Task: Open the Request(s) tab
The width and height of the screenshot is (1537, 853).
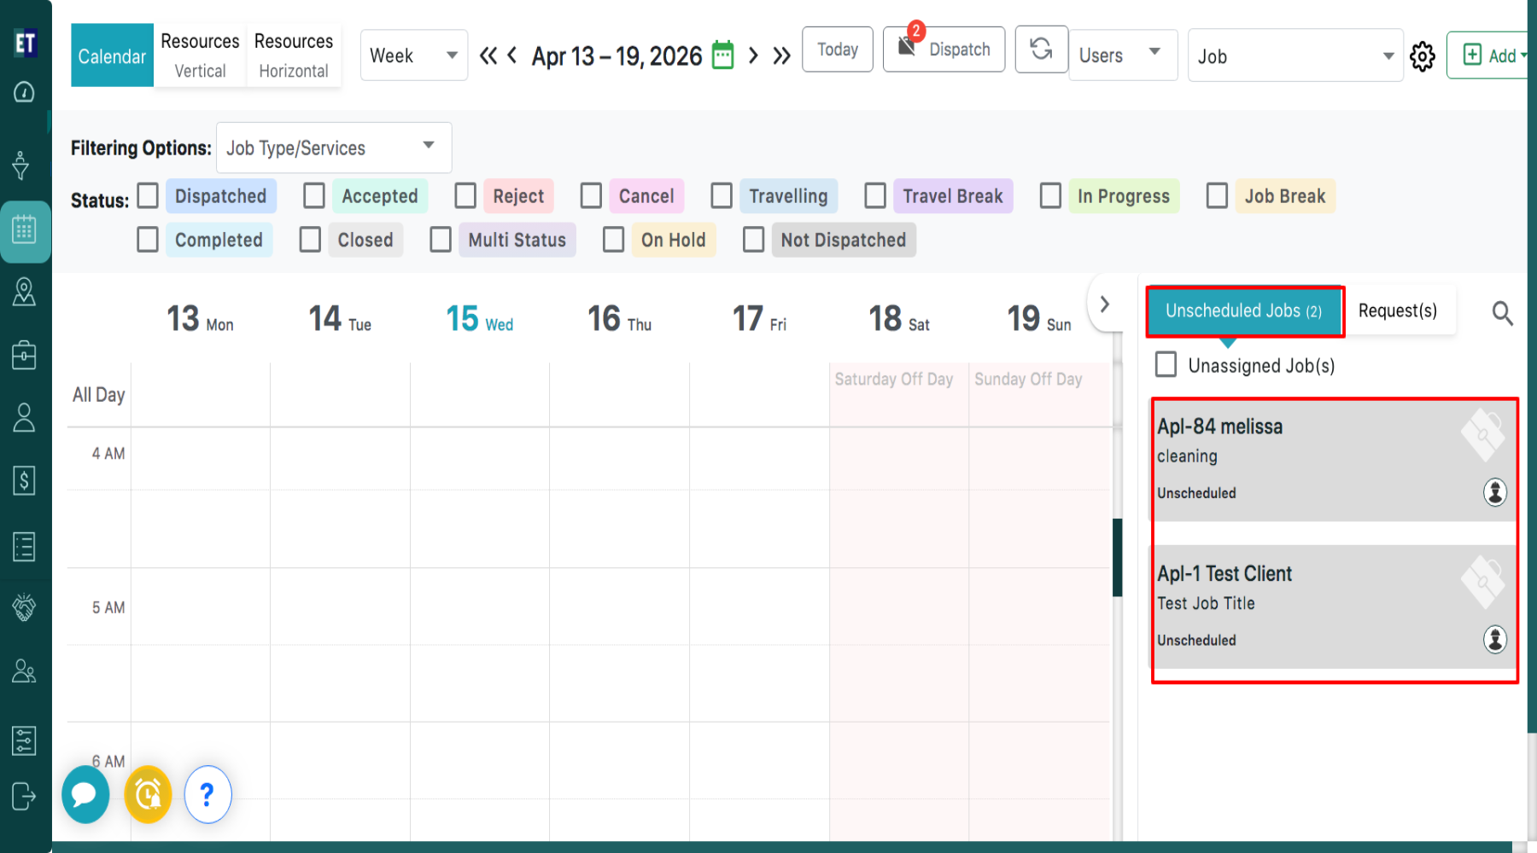Action: tap(1397, 310)
